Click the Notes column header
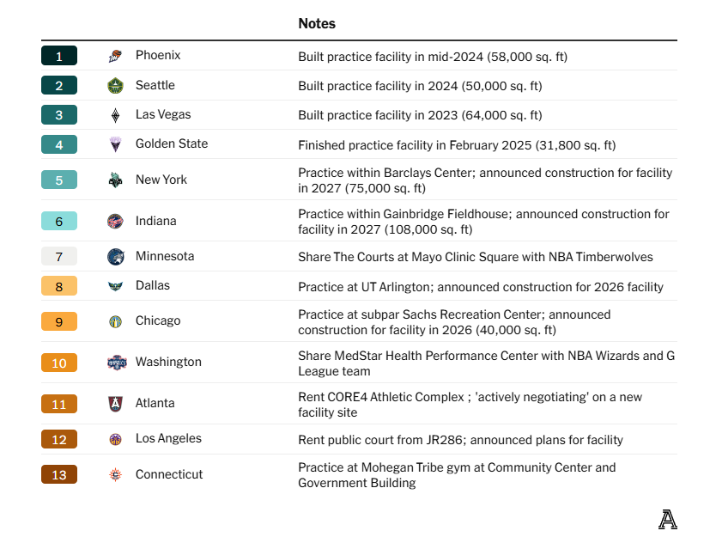The height and width of the screenshot is (543, 710). point(317,24)
